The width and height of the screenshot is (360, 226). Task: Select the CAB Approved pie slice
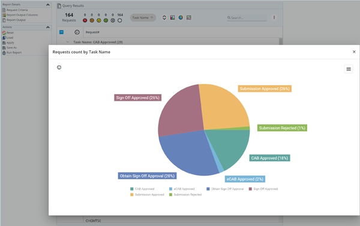232,147
